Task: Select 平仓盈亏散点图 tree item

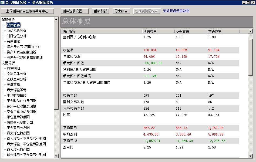Action: pos(18,117)
